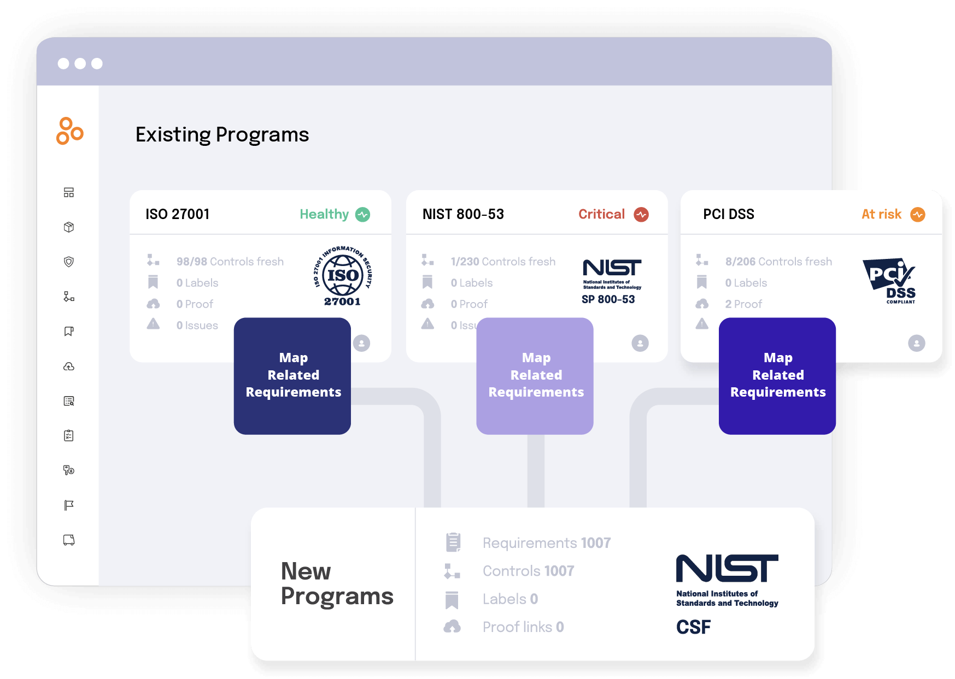
Task: Click ISO 27001's dark blue Map Related Requirements box
Action: pos(292,376)
